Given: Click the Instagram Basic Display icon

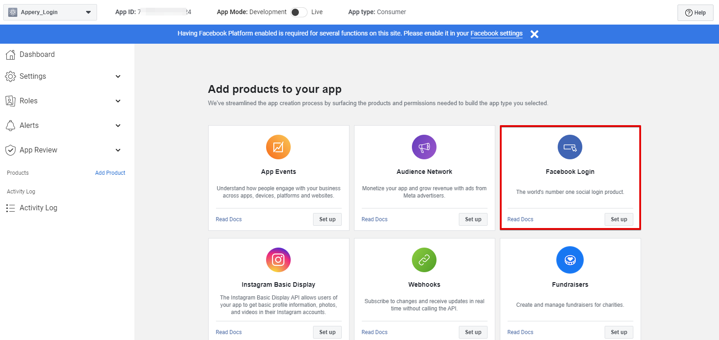Looking at the screenshot, I should 278,260.
